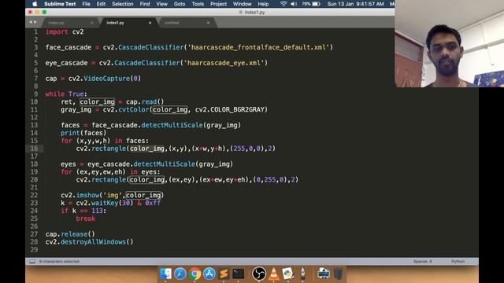The width and height of the screenshot is (504, 283).
Task: Click '0xff' on line 23
Action: pyautogui.click(x=153, y=203)
